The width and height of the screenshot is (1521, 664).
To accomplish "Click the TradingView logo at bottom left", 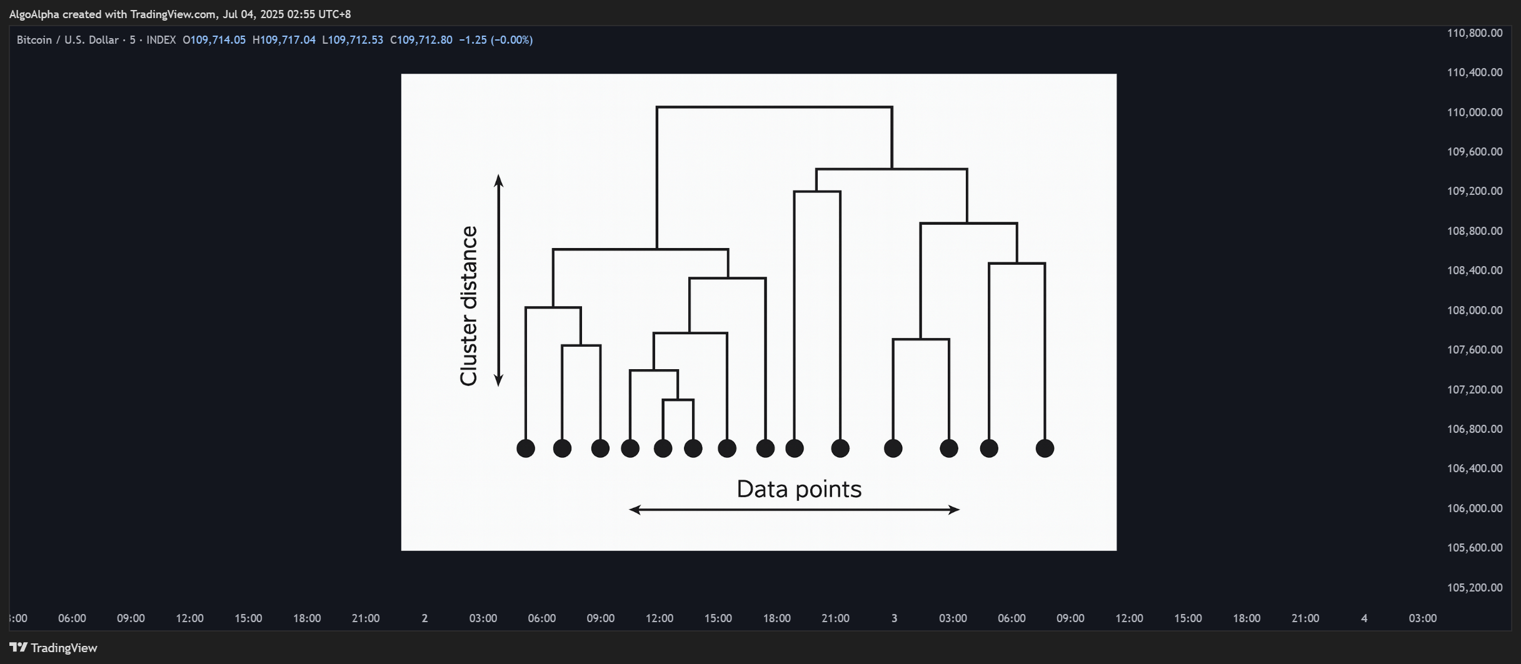I will click(x=53, y=648).
